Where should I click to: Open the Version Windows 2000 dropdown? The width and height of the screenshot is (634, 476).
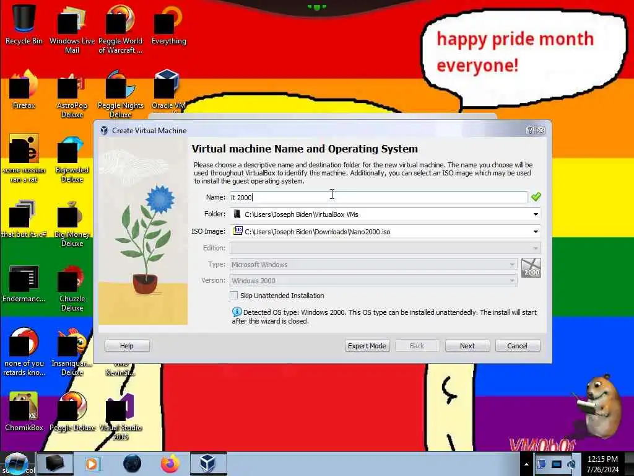[373, 281]
